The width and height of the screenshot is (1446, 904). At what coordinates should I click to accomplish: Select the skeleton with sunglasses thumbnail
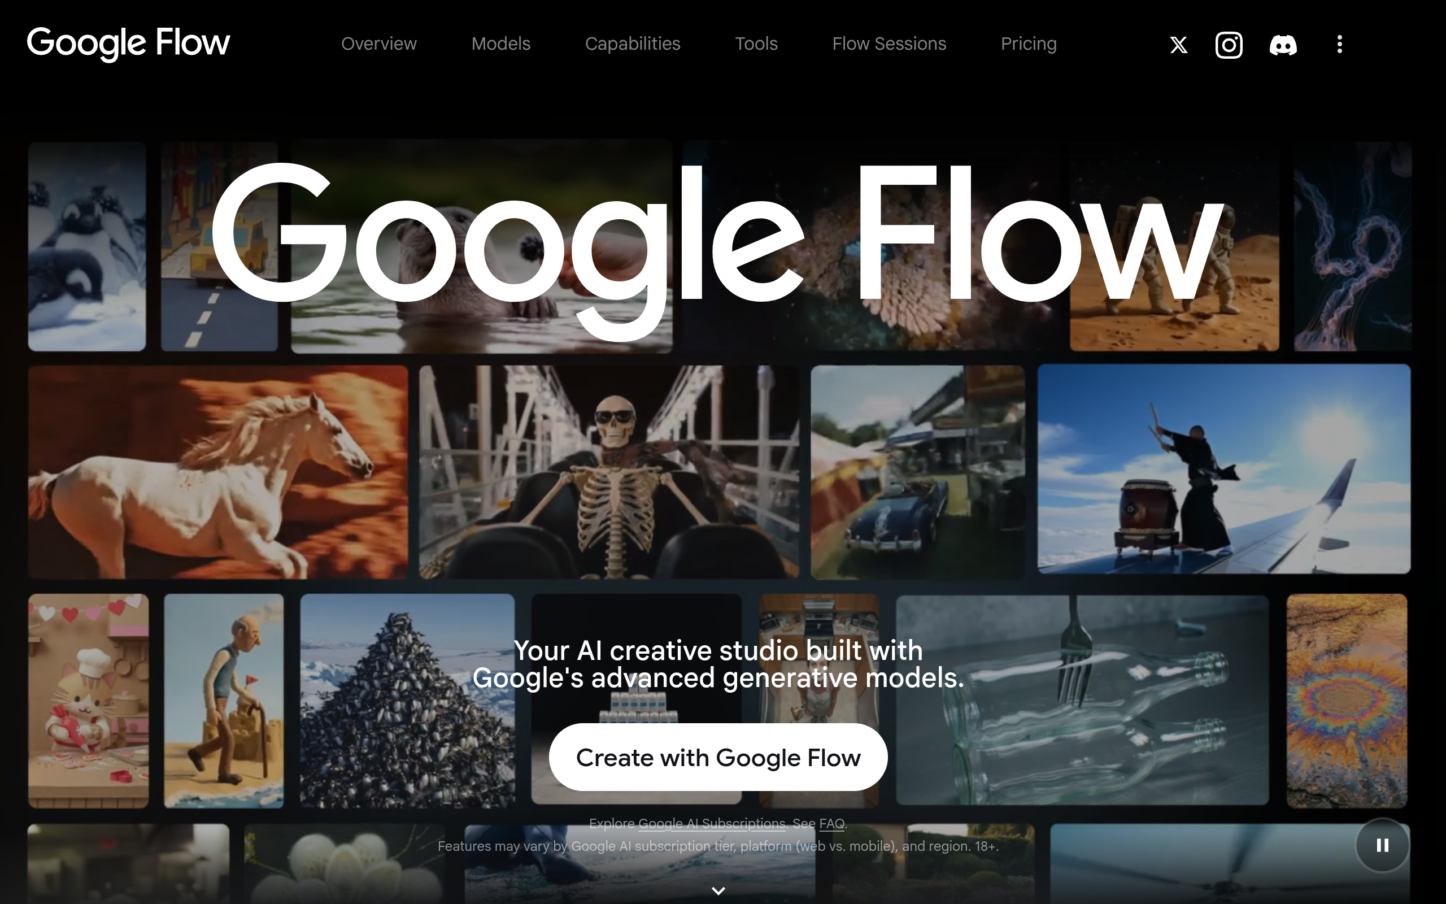click(x=608, y=472)
